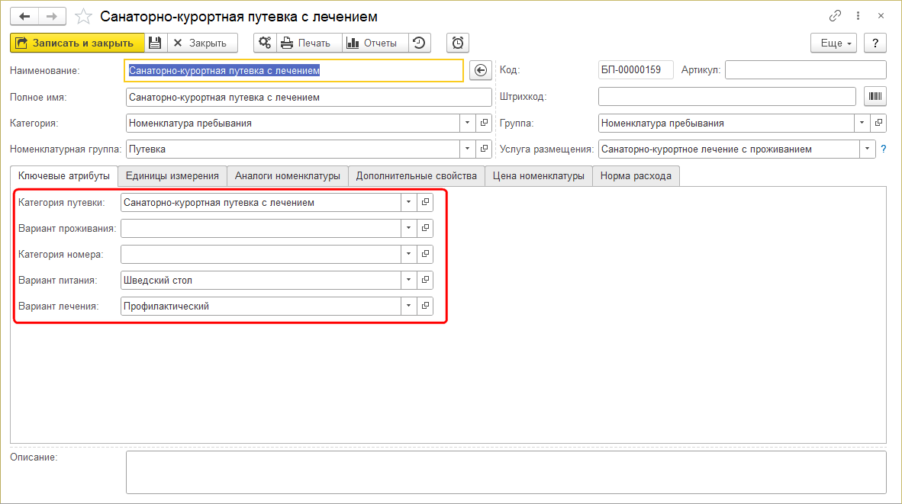Click Записать и закрыть button
Image resolution: width=902 pixels, height=504 pixels.
[77, 43]
